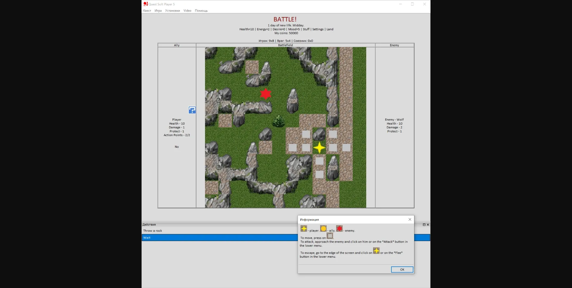Click the red enemy star on the battlefield
The height and width of the screenshot is (288, 572).
265,94
